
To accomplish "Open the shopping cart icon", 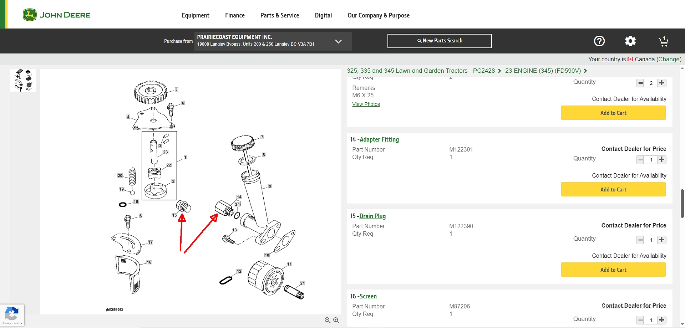I will click(x=663, y=41).
